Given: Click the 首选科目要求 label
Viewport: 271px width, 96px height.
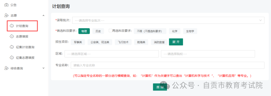Looking at the screenshot, I should pos(66,31).
